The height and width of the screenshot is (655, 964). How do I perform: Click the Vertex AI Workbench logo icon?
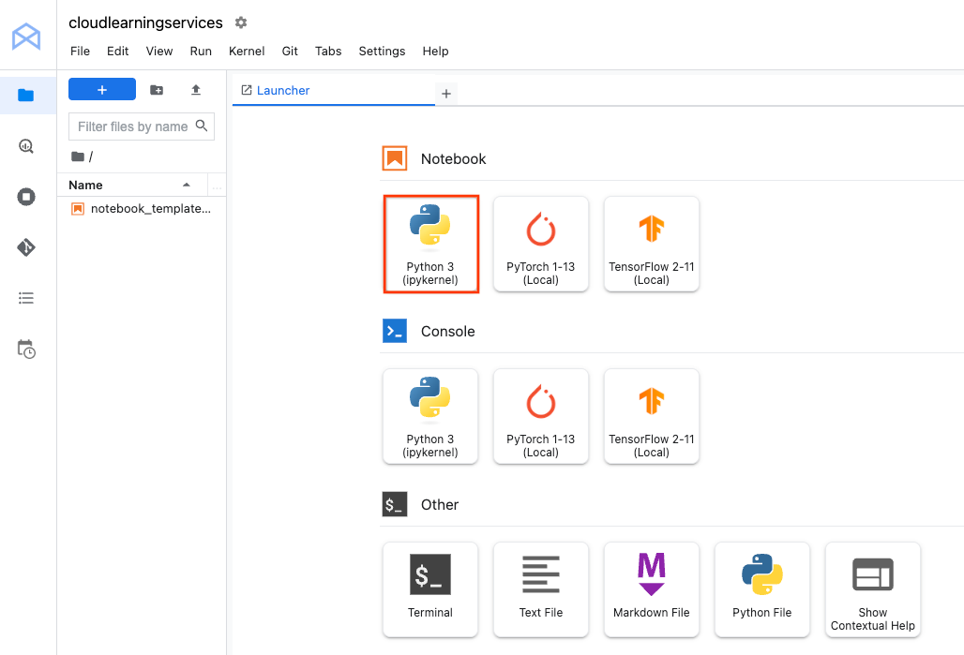26,37
